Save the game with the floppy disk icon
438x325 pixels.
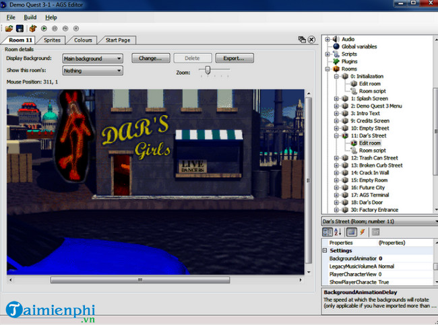pyautogui.click(x=20, y=28)
